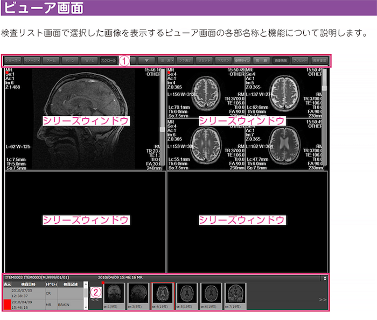Click the 検査記録 column header
377x320 pixels.
tap(71, 285)
